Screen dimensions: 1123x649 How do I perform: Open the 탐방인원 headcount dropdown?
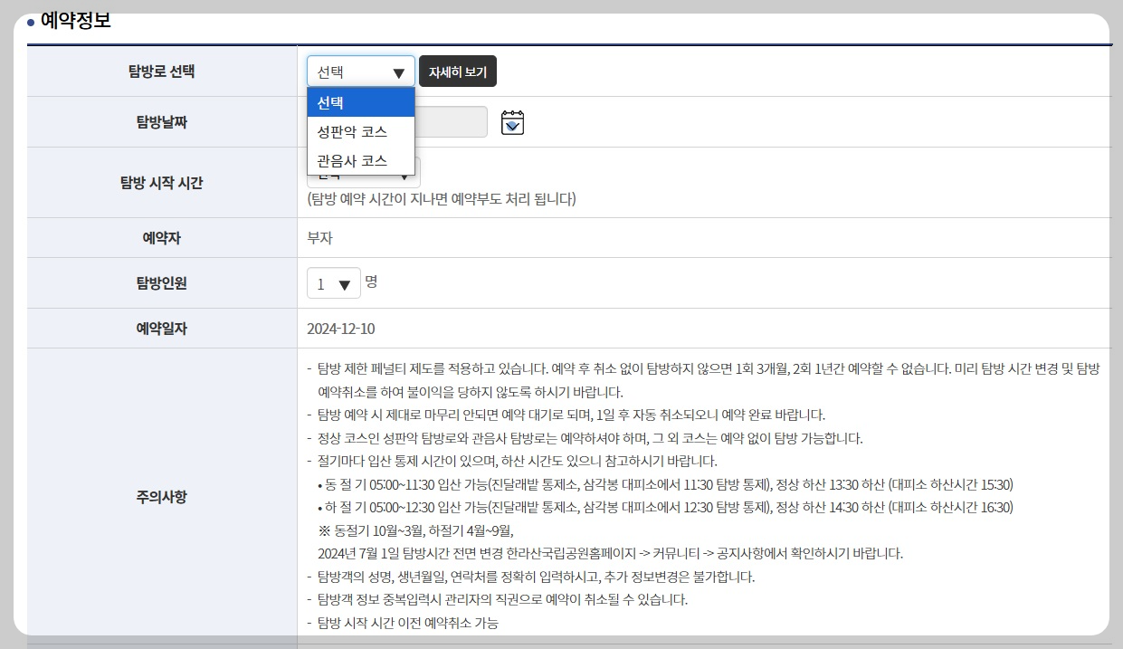pos(333,282)
